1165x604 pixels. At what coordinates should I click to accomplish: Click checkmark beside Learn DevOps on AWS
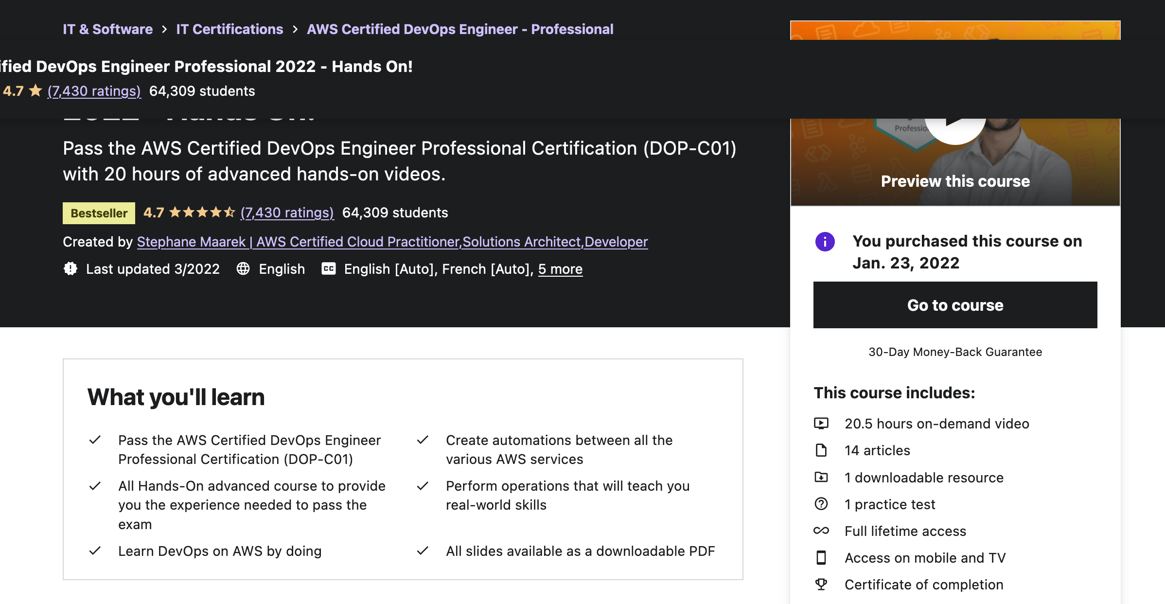(x=95, y=551)
